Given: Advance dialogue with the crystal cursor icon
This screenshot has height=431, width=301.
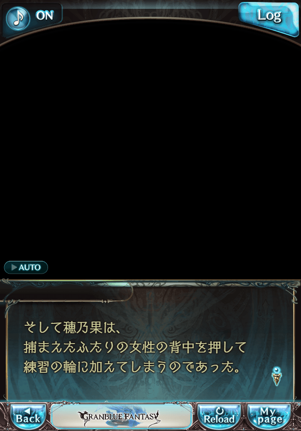Looking at the screenshot, I should (x=277, y=376).
